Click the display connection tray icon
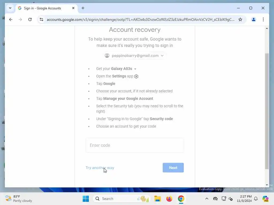Viewport: 274px width, 205px height. [224, 199]
